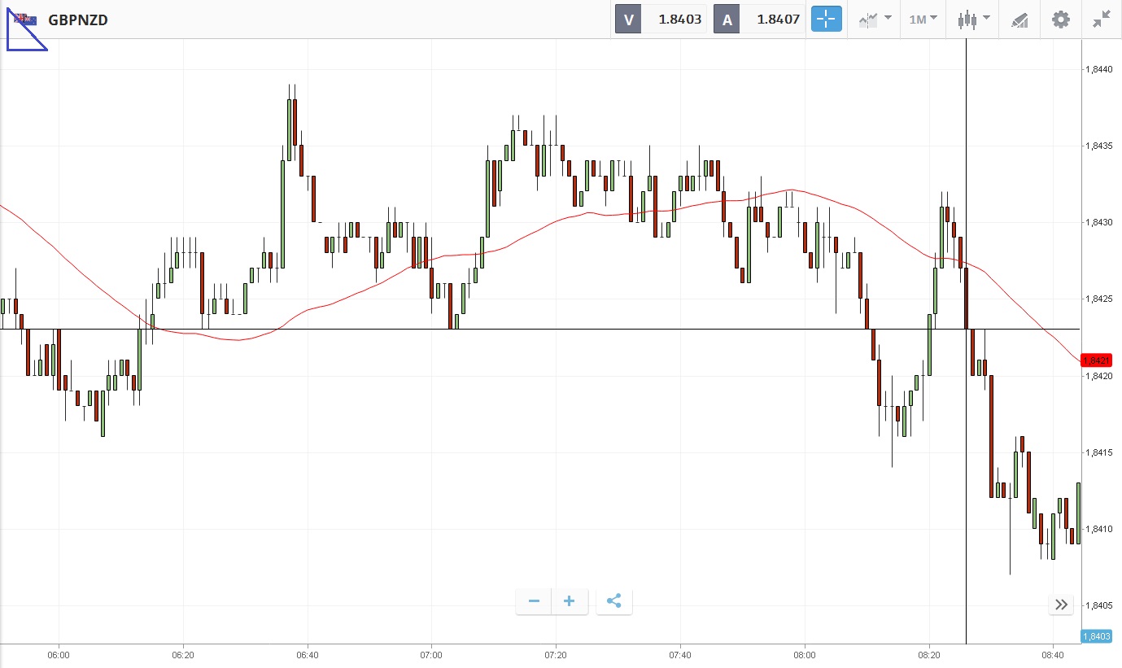Click the A buy button
Viewport: 1122px width, 668px height.
727,20
